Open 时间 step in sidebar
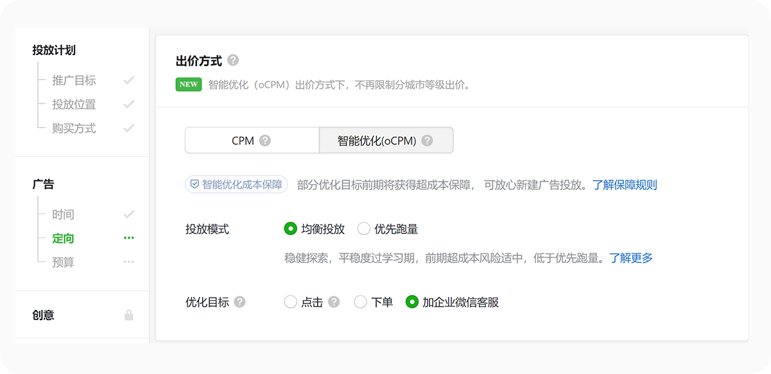This screenshot has height=374, width=771. tap(63, 214)
